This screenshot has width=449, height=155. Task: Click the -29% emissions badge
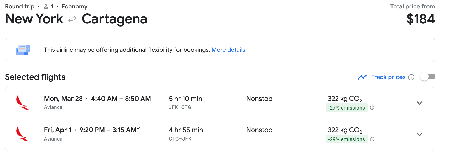coord(346,139)
